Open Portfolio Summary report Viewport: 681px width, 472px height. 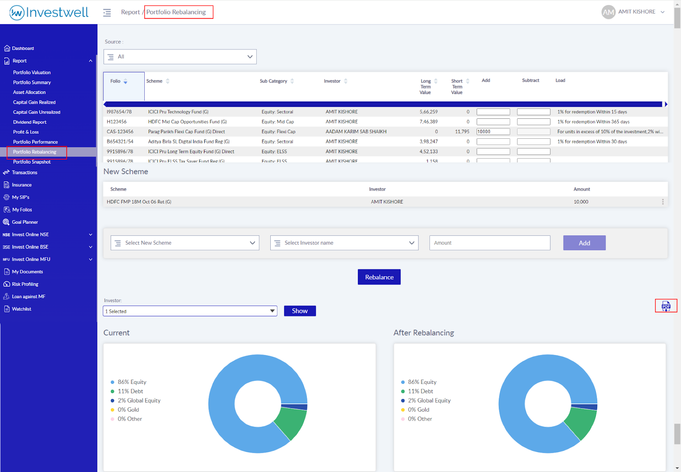(32, 83)
